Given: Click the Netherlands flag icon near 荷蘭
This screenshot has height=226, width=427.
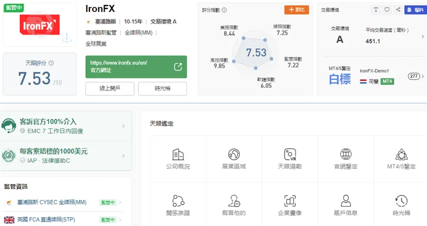Looking at the screenshot, I should [363, 81].
